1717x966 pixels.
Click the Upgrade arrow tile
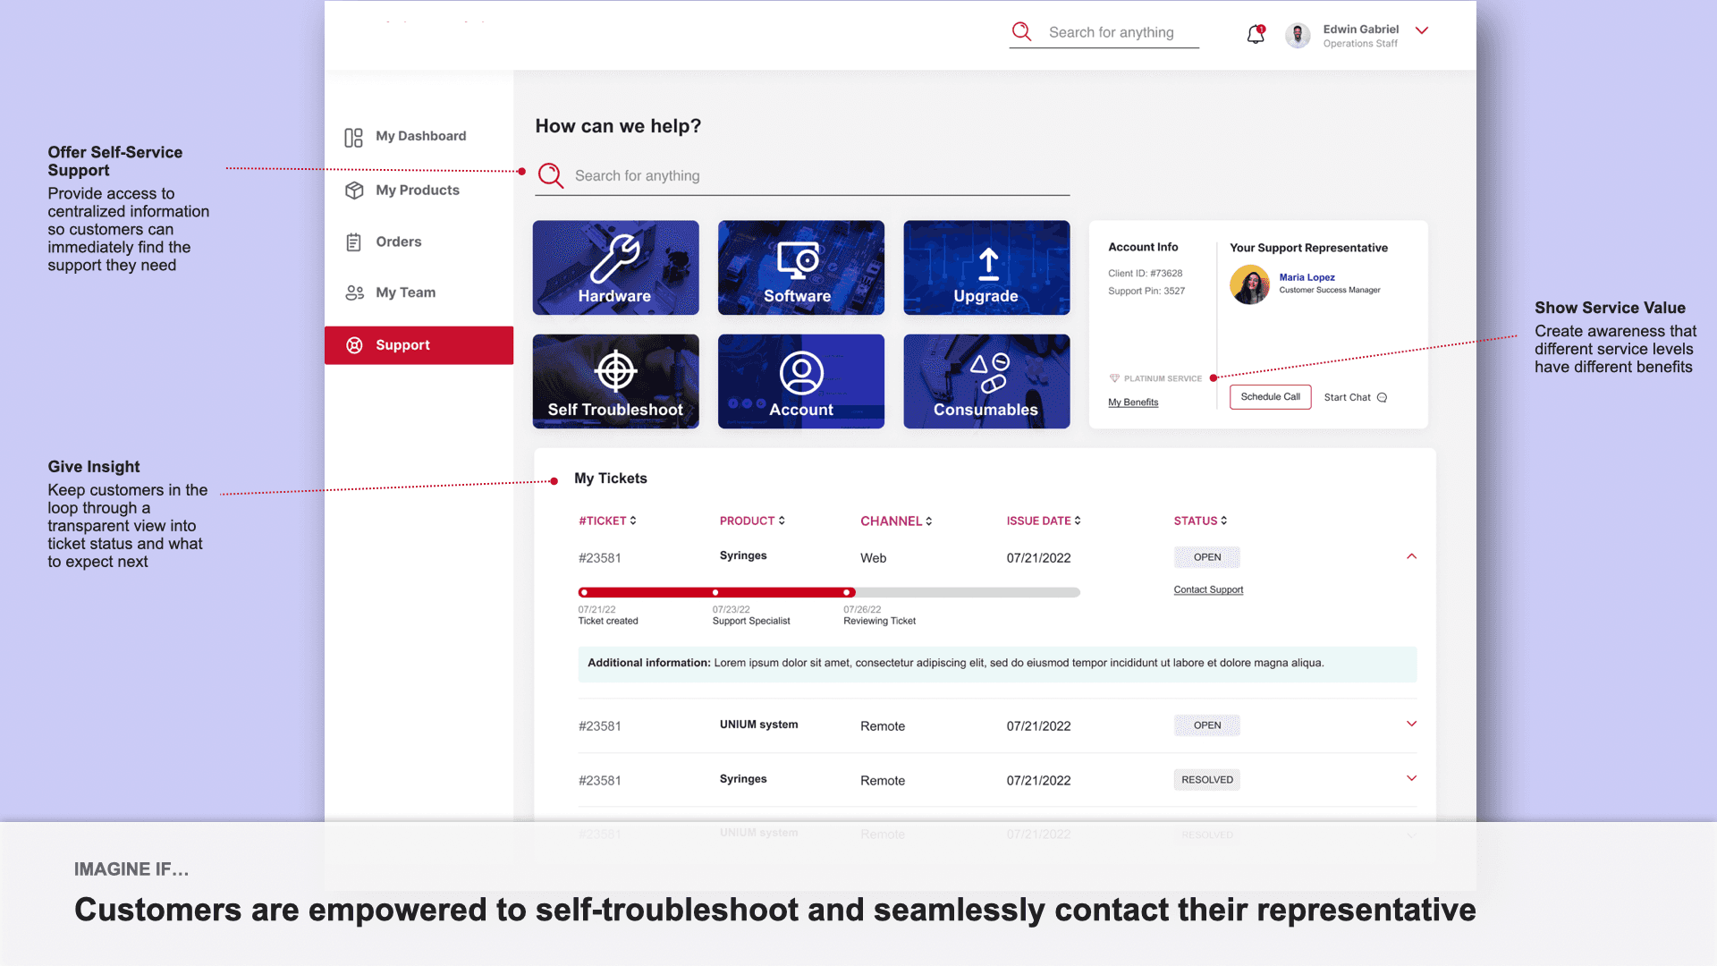coord(986,267)
